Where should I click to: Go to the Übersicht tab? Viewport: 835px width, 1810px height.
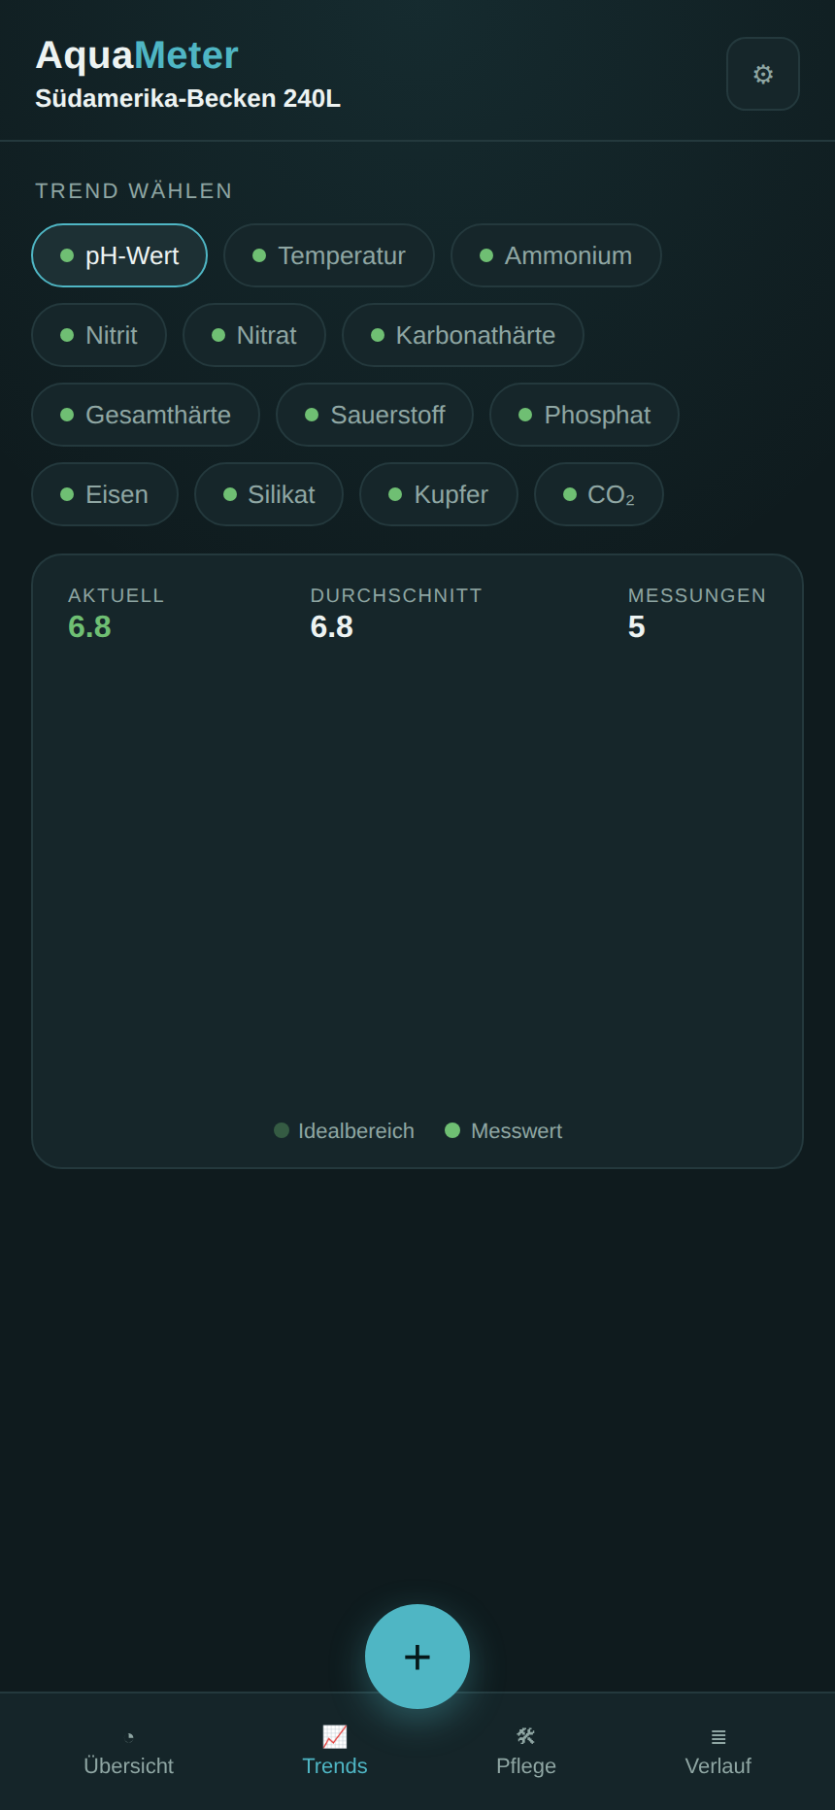pos(128,1752)
